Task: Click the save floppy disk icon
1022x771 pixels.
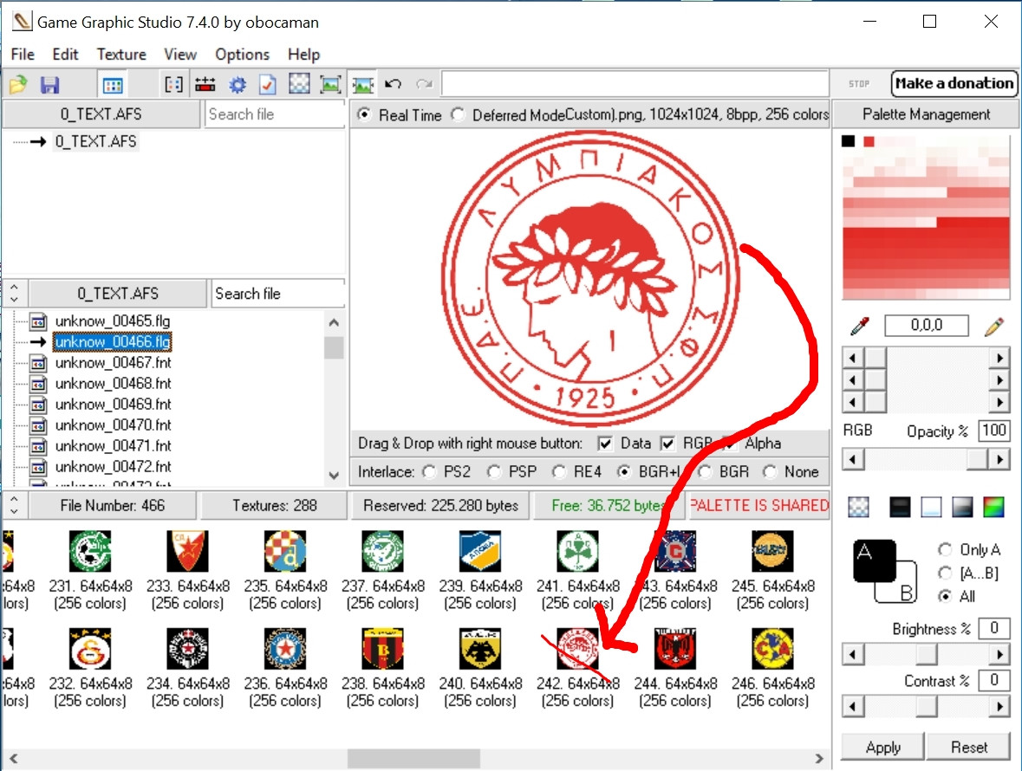Action: [x=49, y=84]
